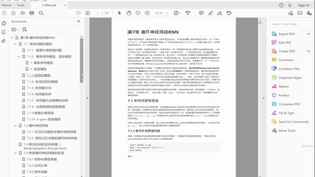
Task: Send the file by email icon
Action: point(300,13)
